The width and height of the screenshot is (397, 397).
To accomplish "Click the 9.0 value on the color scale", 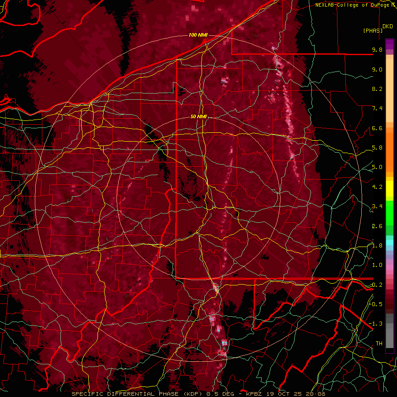I will coord(377,69).
